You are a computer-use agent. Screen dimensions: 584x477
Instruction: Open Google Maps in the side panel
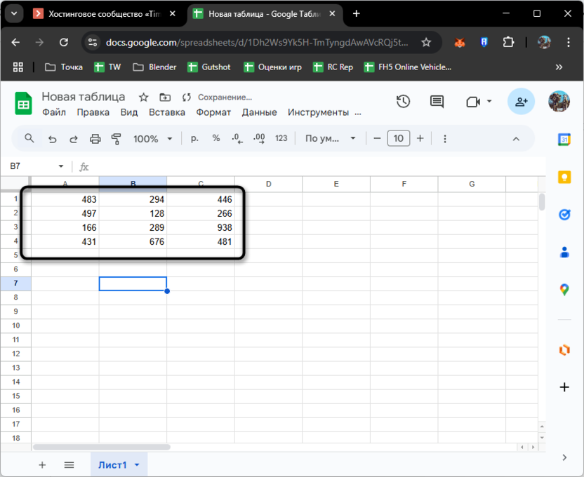(x=564, y=289)
